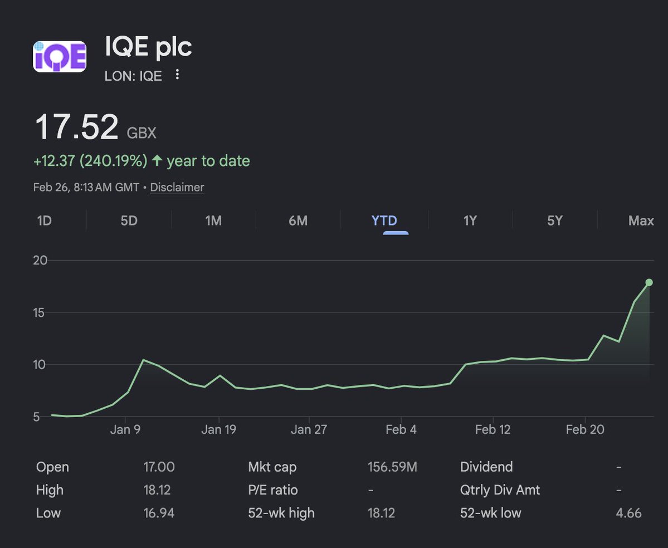
Task: Click the Feb 26, 8:13 AM GMT timestamp
Action: pos(86,187)
